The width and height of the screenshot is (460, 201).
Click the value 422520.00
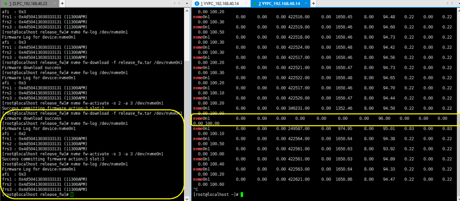(x=299, y=98)
